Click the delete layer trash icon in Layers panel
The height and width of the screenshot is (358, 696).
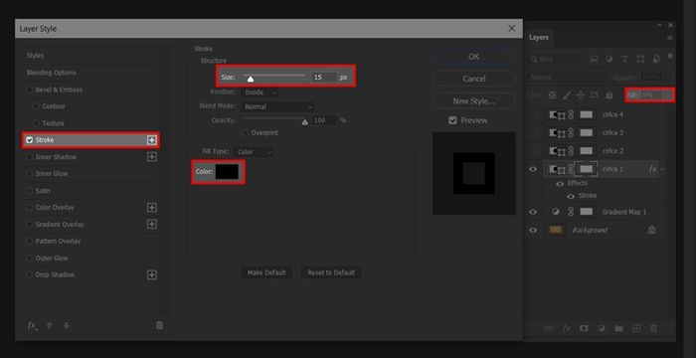pyautogui.click(x=653, y=328)
